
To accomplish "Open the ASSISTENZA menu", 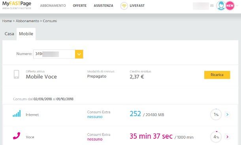I will [x=104, y=6].
